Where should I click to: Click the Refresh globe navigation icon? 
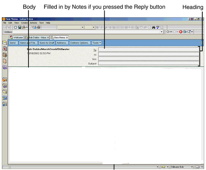tap(185, 32)
